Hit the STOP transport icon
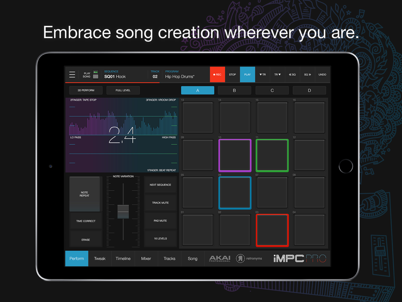Viewport: 402px width, 302px height. click(x=232, y=74)
